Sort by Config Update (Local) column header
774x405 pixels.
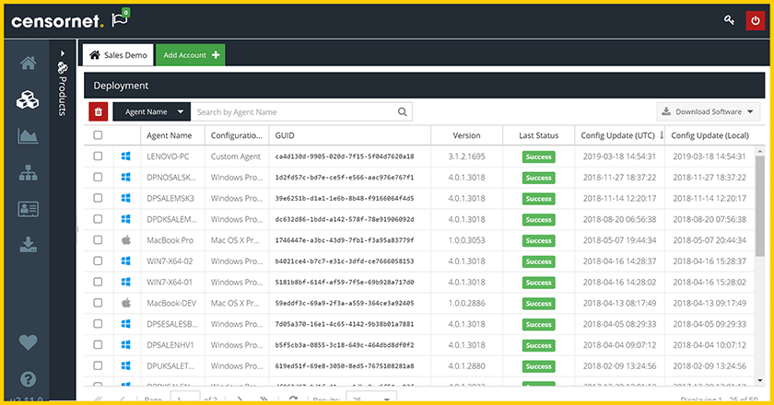(709, 135)
